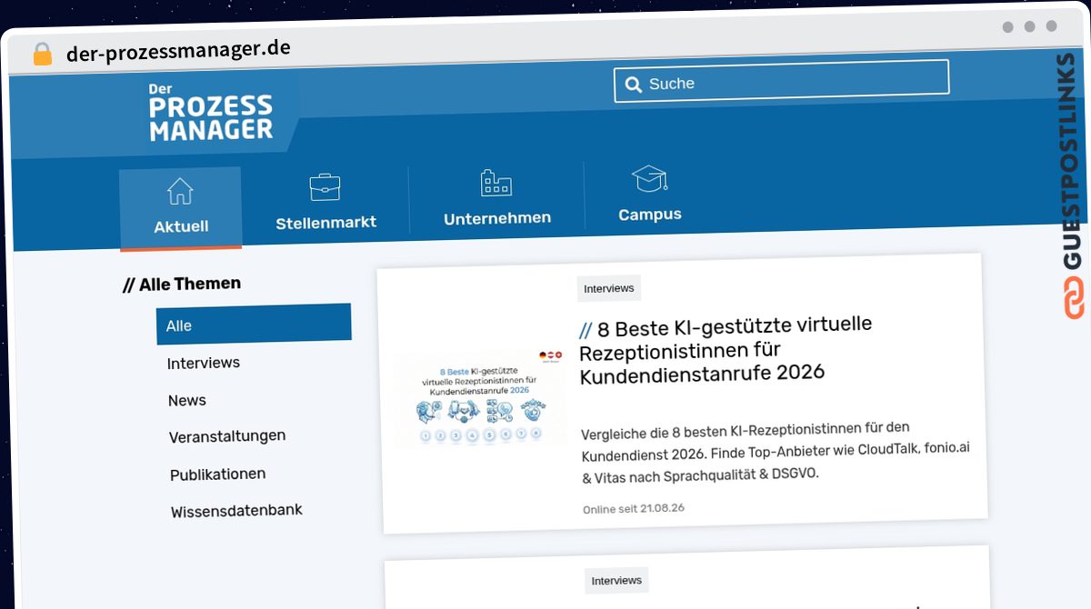Click the house icon above Aktuell
This screenshot has width=1091, height=609.
coord(180,191)
